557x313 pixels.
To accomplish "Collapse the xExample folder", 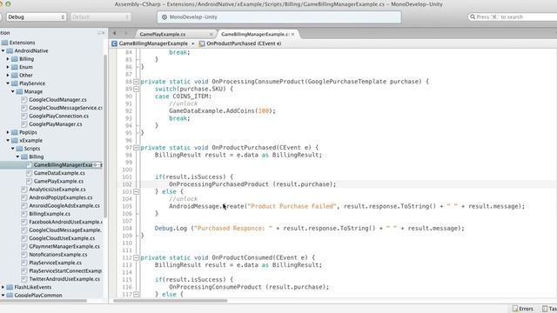I will click(x=8, y=141).
